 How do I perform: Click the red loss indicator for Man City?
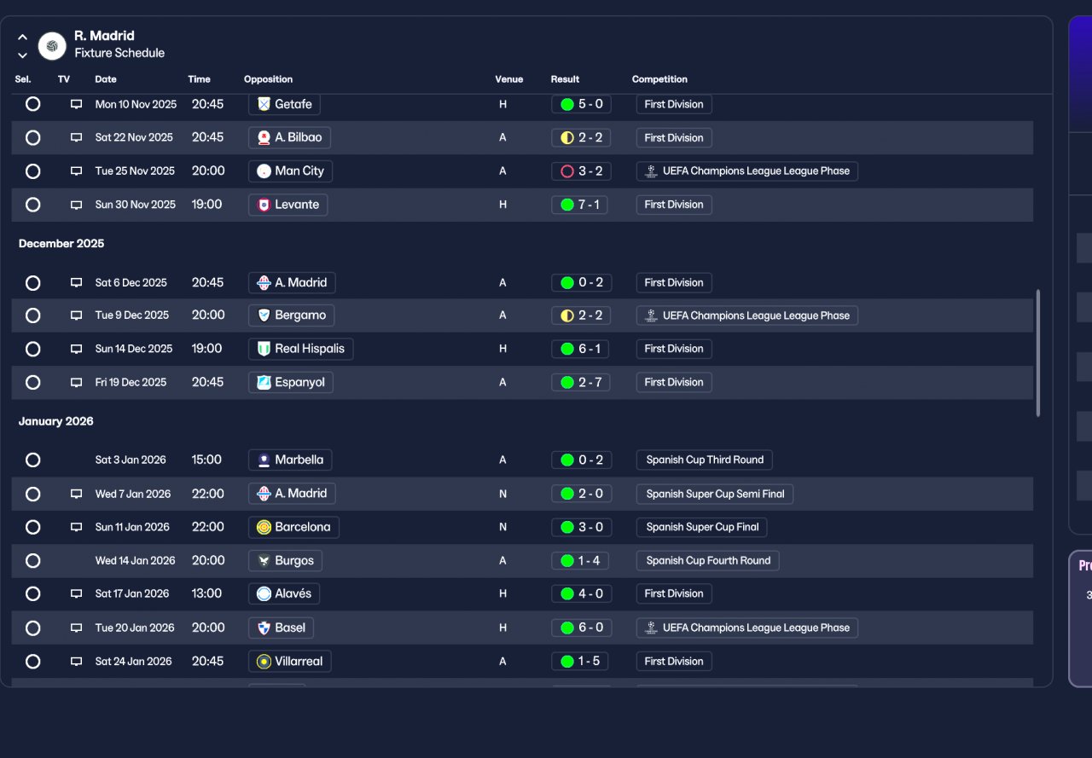click(x=566, y=171)
